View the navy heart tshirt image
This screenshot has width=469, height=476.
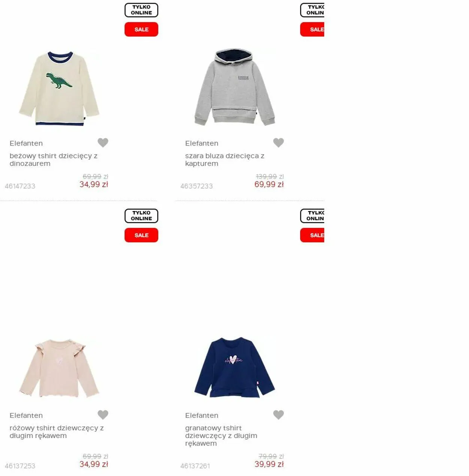[234, 367]
